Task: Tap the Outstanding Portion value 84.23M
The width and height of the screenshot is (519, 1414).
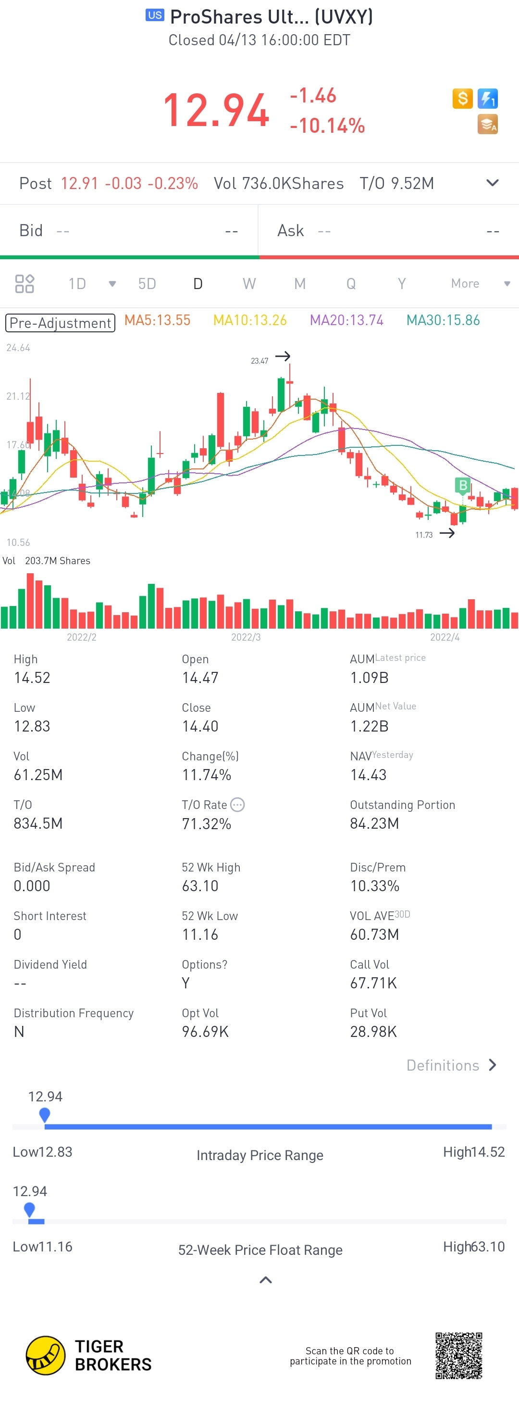Action: pyautogui.click(x=375, y=823)
